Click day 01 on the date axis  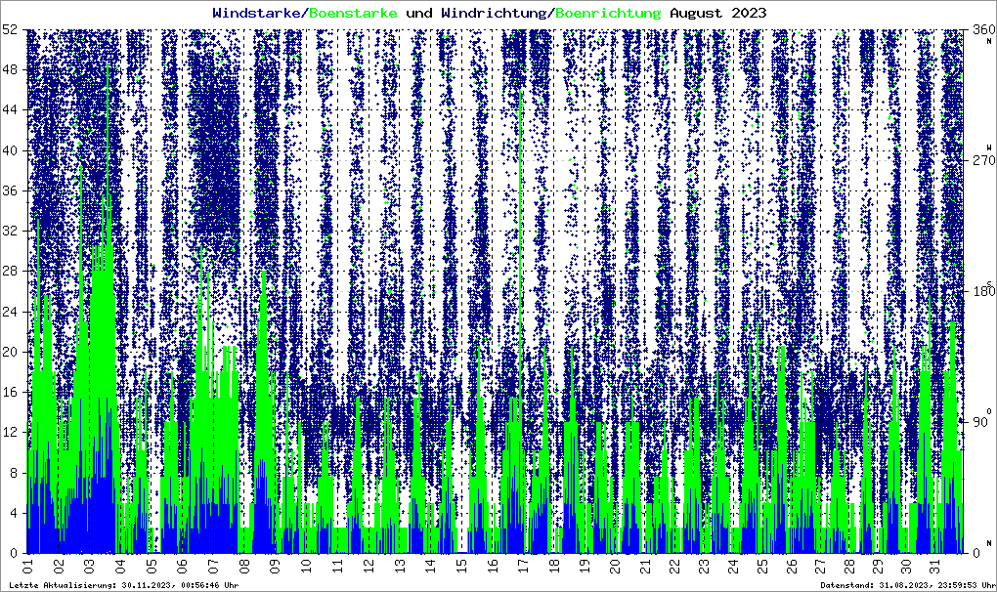click(28, 567)
